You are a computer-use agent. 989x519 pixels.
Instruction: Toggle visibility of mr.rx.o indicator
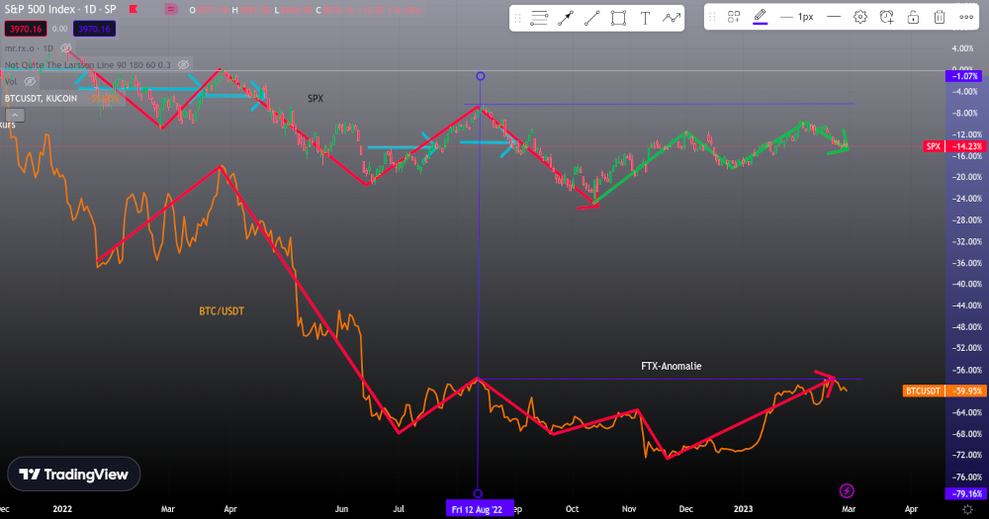pos(65,47)
